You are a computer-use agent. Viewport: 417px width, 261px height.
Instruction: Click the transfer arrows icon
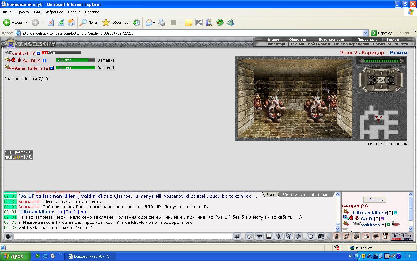[x=347, y=237]
